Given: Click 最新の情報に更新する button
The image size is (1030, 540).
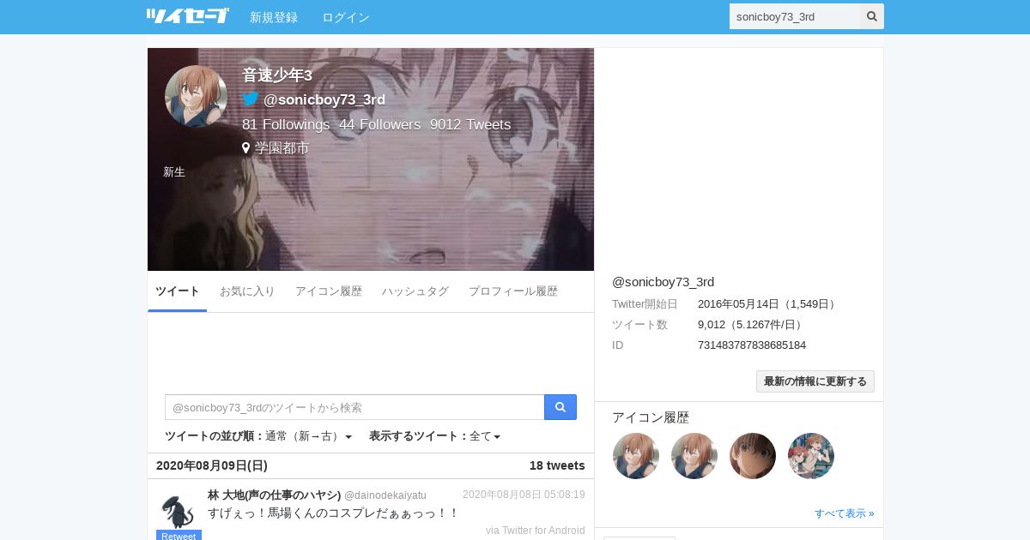Looking at the screenshot, I should [815, 381].
